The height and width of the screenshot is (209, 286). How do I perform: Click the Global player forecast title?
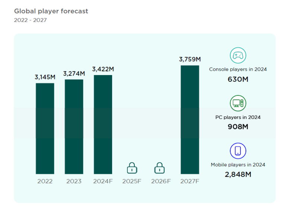(51, 11)
